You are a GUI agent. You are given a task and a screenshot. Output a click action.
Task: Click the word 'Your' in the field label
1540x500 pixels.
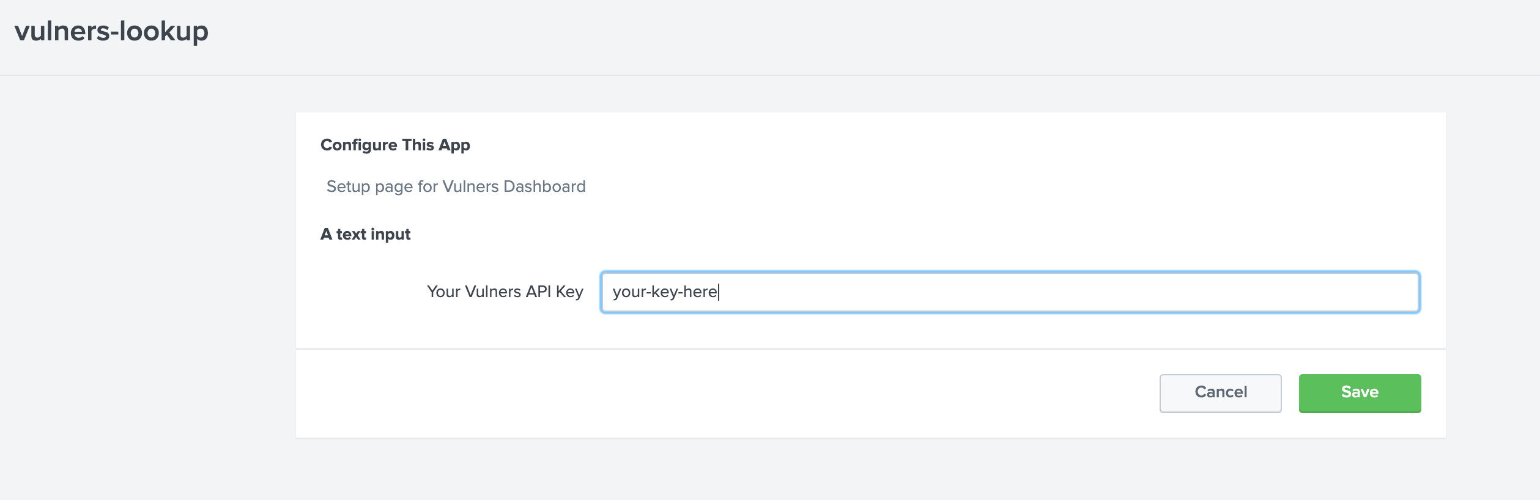[x=443, y=292]
